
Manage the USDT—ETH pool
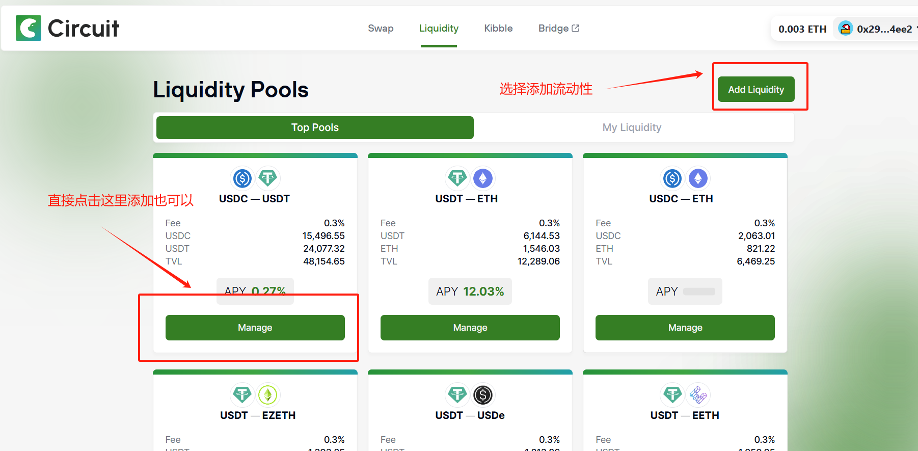pos(470,328)
